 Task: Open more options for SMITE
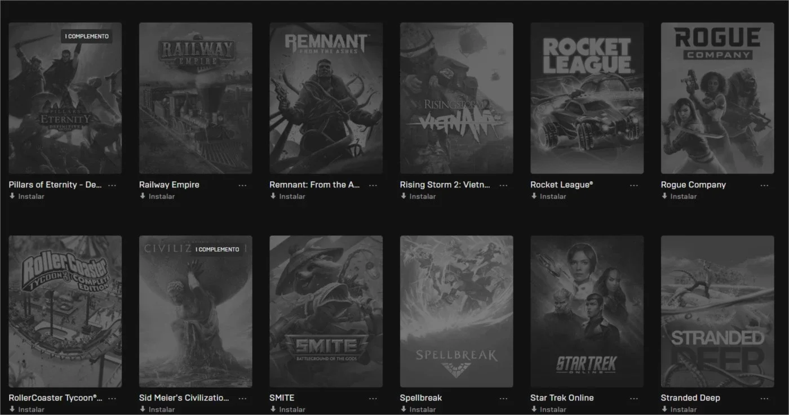373,398
